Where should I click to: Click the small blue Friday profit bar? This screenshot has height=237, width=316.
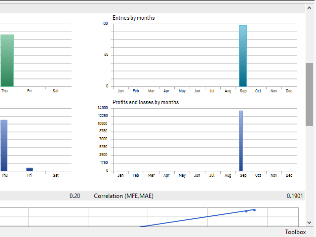[30, 169]
